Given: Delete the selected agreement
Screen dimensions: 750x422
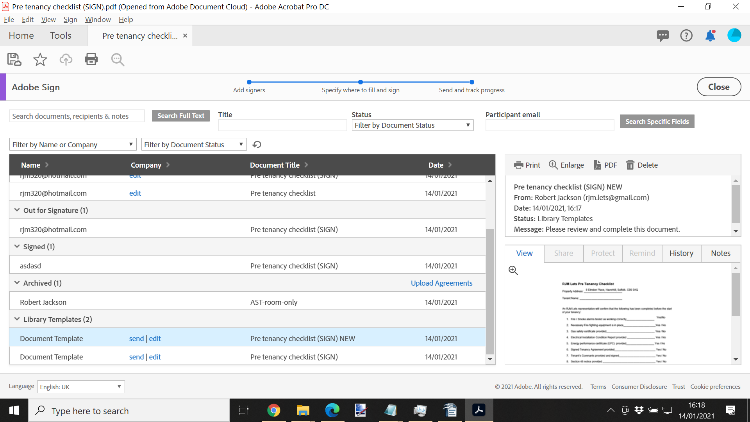Looking at the screenshot, I should pyautogui.click(x=642, y=165).
